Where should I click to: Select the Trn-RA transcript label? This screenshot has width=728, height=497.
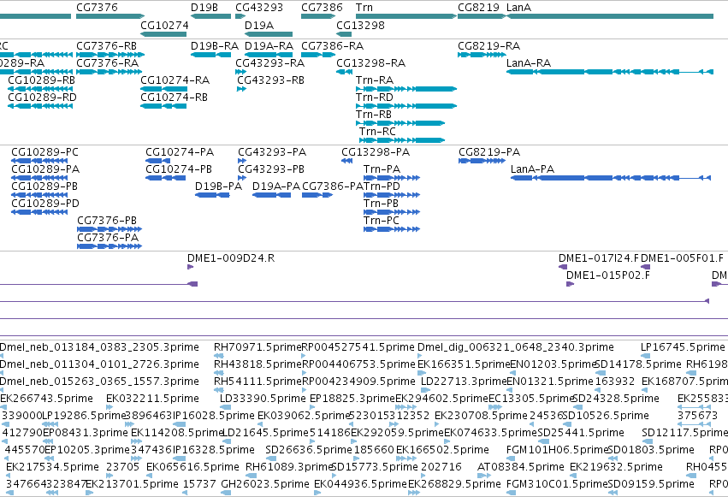(375, 80)
